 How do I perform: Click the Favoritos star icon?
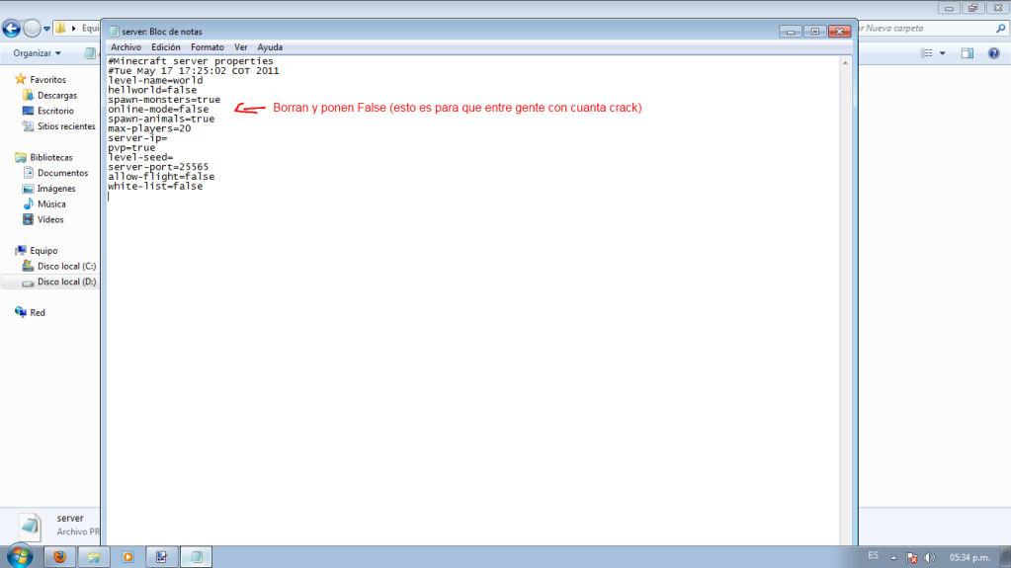[x=21, y=79]
